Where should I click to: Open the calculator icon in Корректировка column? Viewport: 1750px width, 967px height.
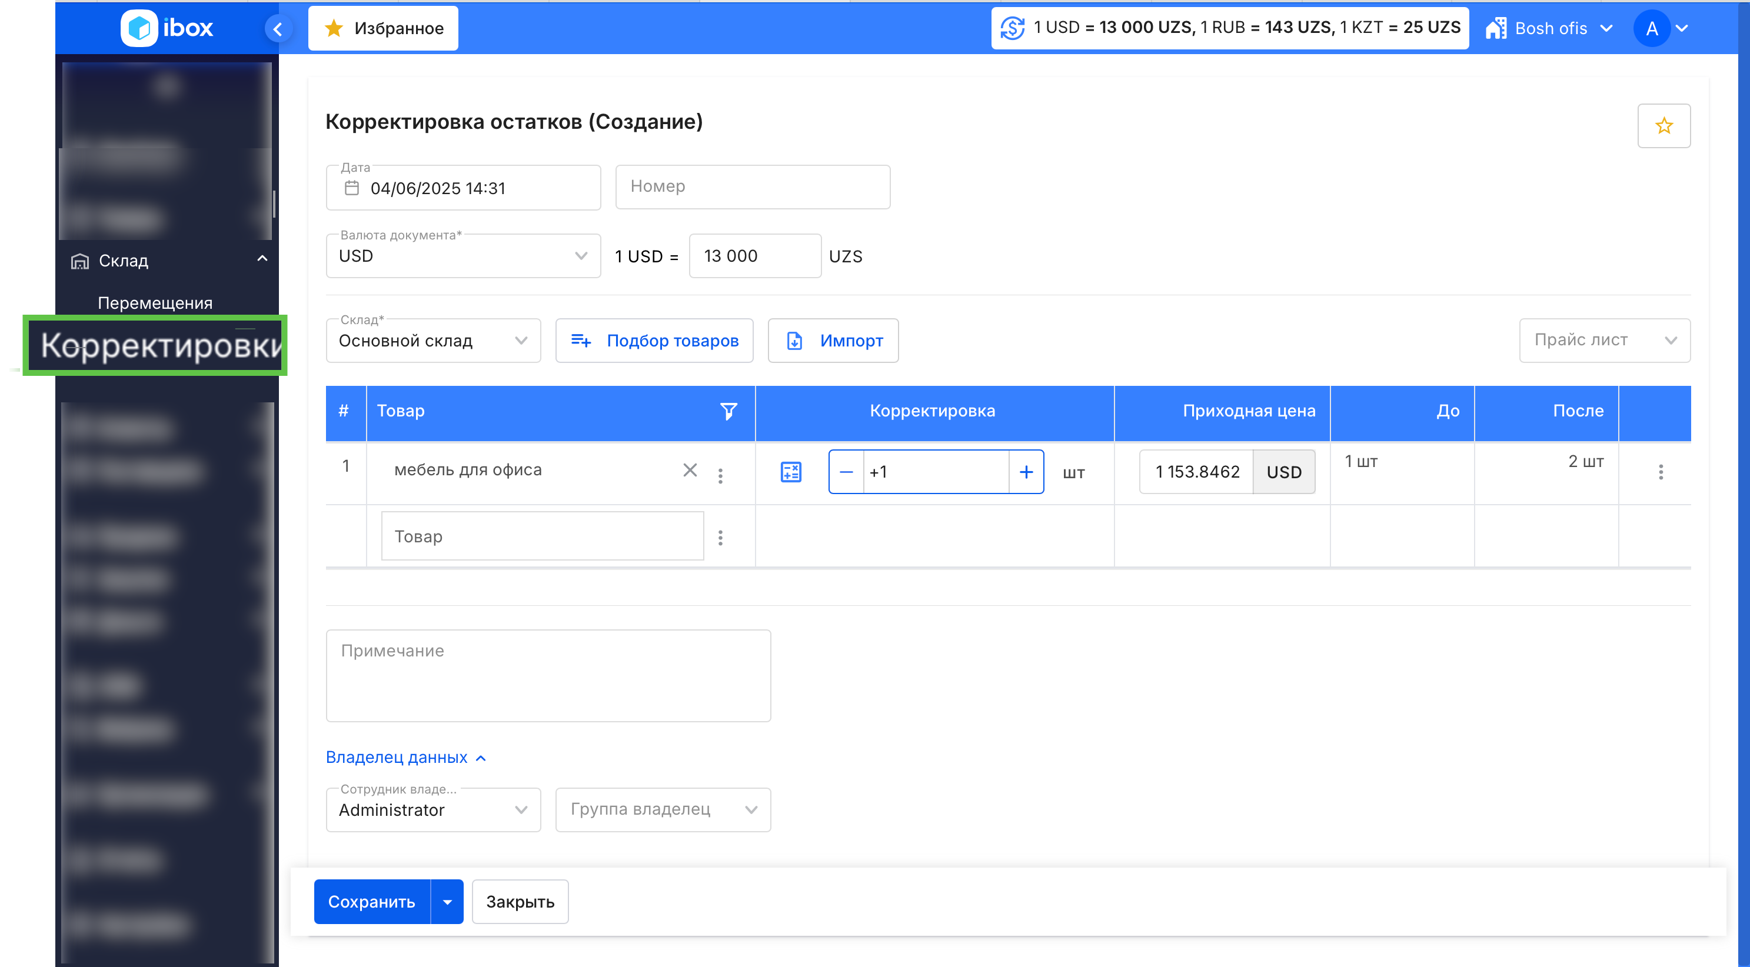[x=791, y=472]
